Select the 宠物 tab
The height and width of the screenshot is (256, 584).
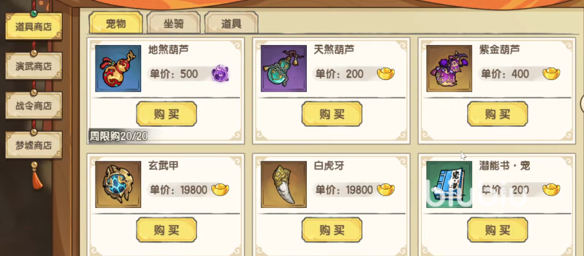(116, 23)
